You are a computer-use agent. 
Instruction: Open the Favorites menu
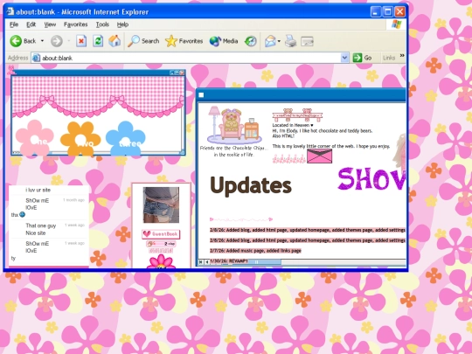(75, 24)
